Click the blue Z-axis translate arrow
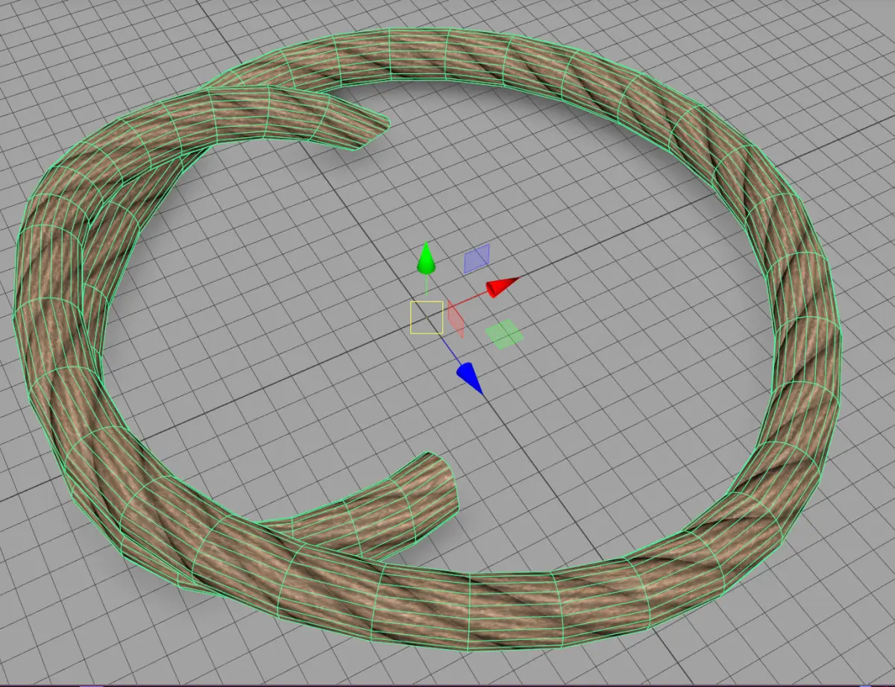The height and width of the screenshot is (687, 895). tap(470, 378)
